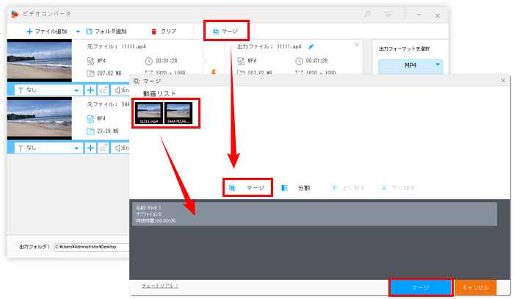514x299 pixels.
Task: Select the Pack 1 entry in the merge list
Action: [315, 214]
